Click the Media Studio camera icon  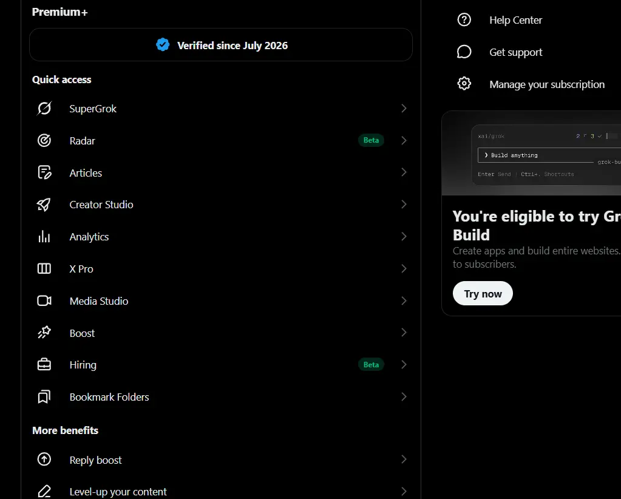click(44, 300)
